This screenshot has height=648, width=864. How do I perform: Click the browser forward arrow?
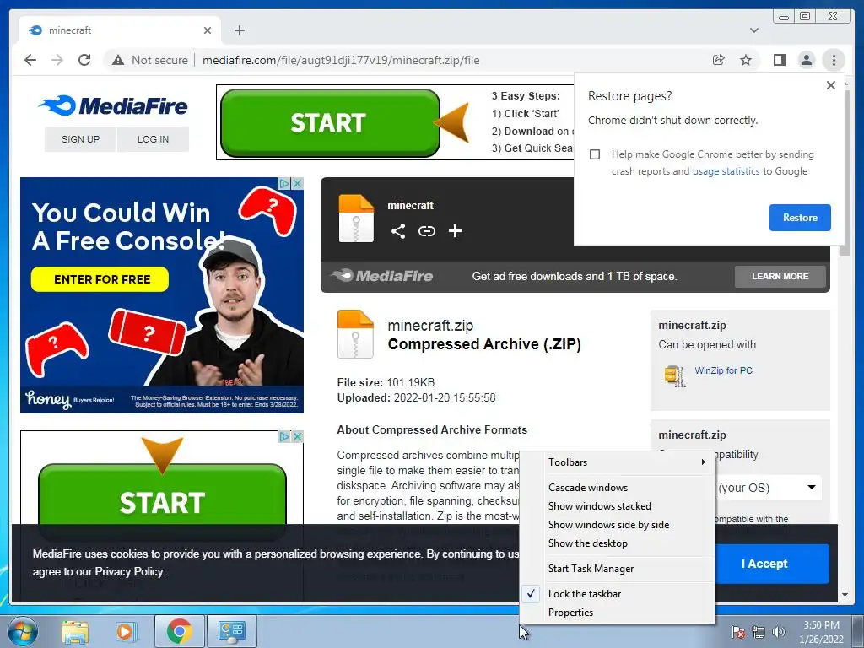[57, 60]
